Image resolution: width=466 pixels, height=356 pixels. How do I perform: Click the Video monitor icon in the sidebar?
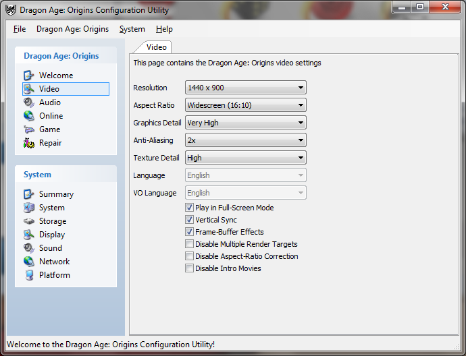(x=29, y=89)
